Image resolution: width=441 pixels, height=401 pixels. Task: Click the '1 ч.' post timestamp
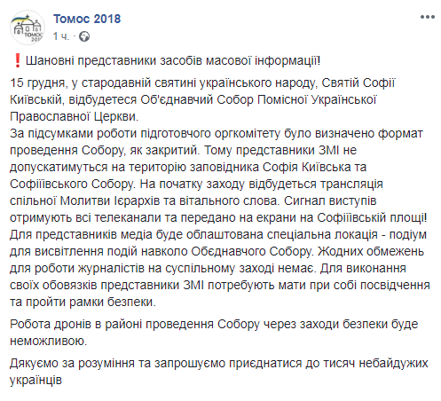click(61, 36)
